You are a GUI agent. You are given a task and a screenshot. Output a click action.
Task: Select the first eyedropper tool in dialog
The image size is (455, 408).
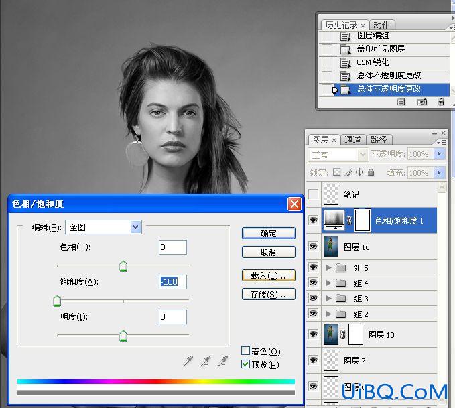point(188,360)
